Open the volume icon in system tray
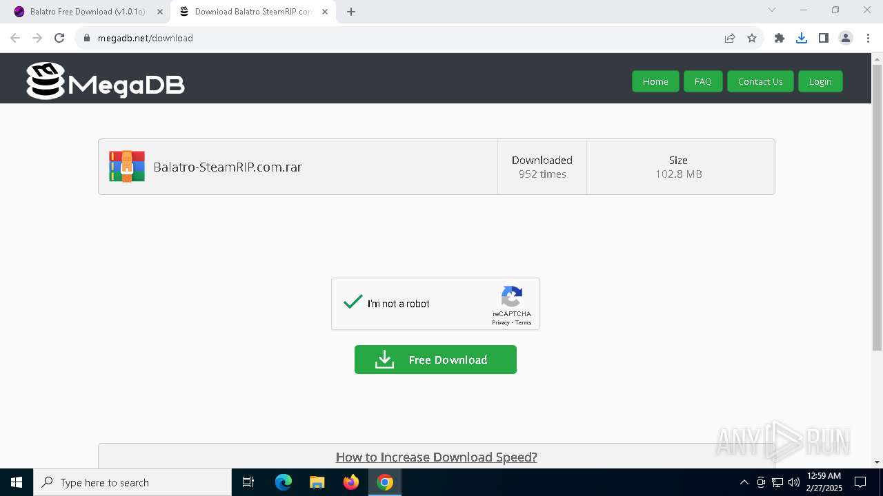This screenshot has height=496, width=883. pyautogui.click(x=794, y=482)
